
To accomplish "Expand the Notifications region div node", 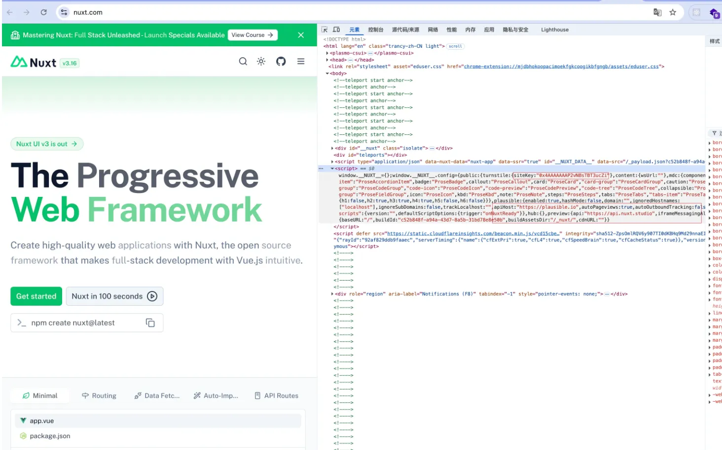I will (332, 294).
